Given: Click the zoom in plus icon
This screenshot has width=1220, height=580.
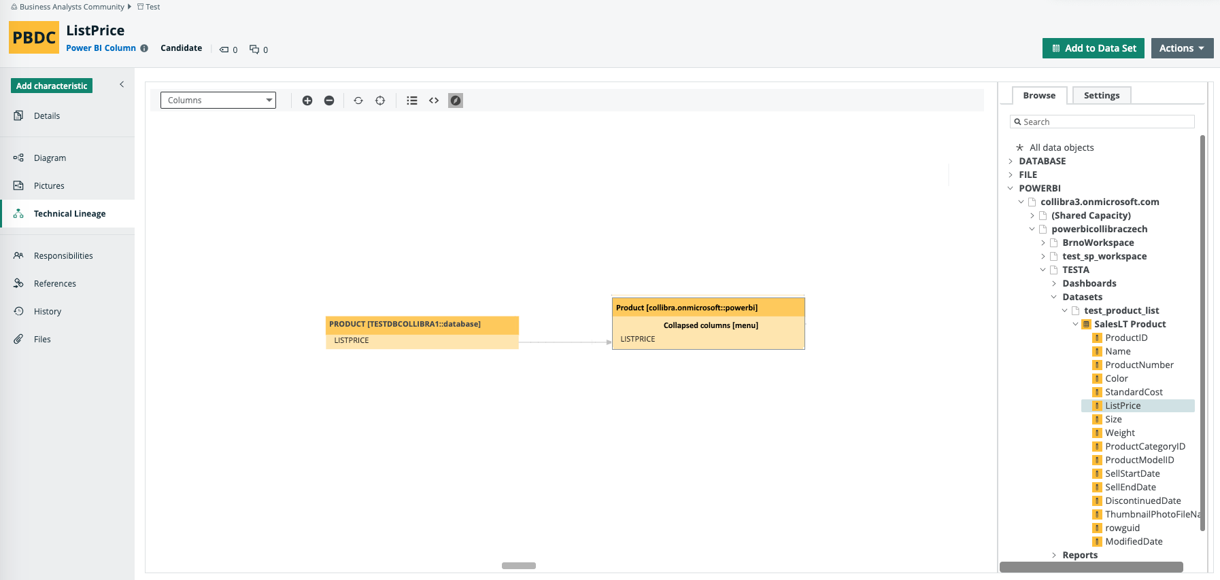Looking at the screenshot, I should coord(307,101).
